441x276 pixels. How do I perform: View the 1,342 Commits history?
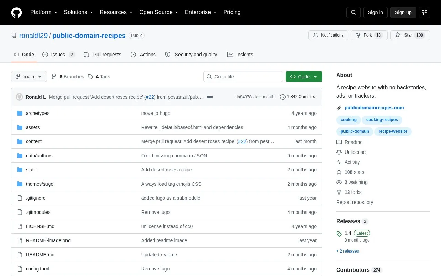(x=298, y=97)
